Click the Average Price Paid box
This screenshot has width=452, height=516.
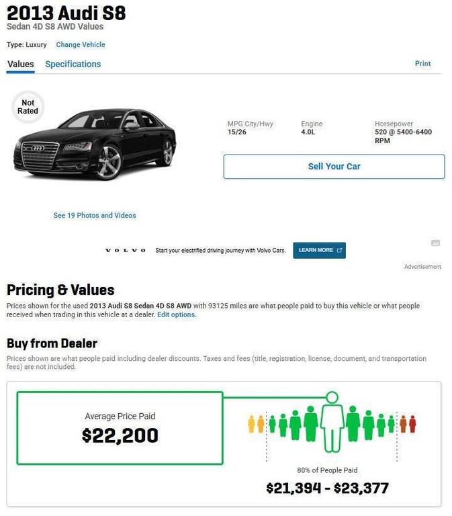tap(120, 428)
